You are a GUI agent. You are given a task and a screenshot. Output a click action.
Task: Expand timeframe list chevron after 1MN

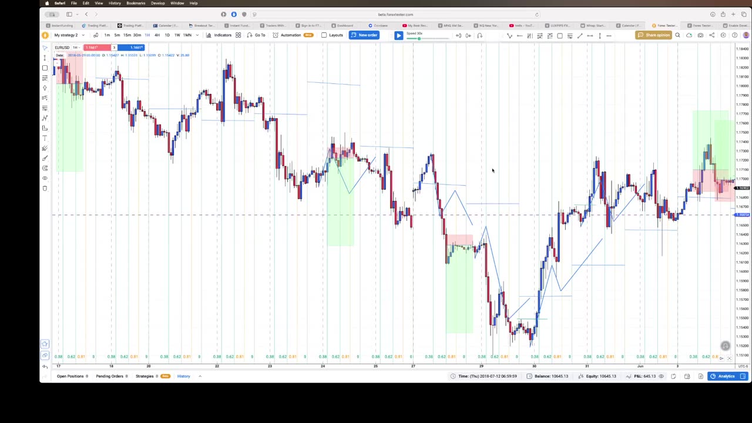coord(197,35)
